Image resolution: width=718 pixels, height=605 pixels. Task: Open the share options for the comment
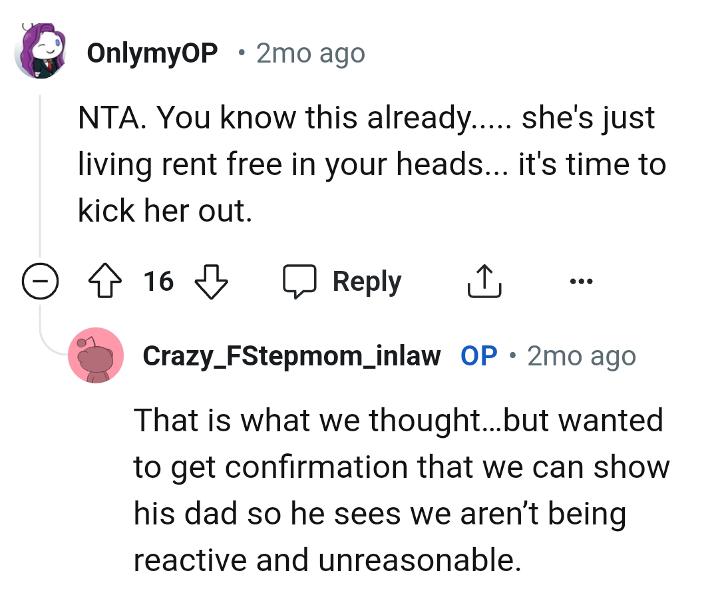pyautogui.click(x=484, y=281)
